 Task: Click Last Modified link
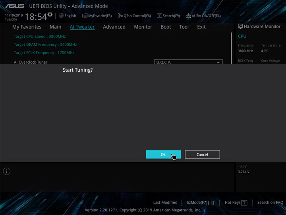[x=165, y=203]
